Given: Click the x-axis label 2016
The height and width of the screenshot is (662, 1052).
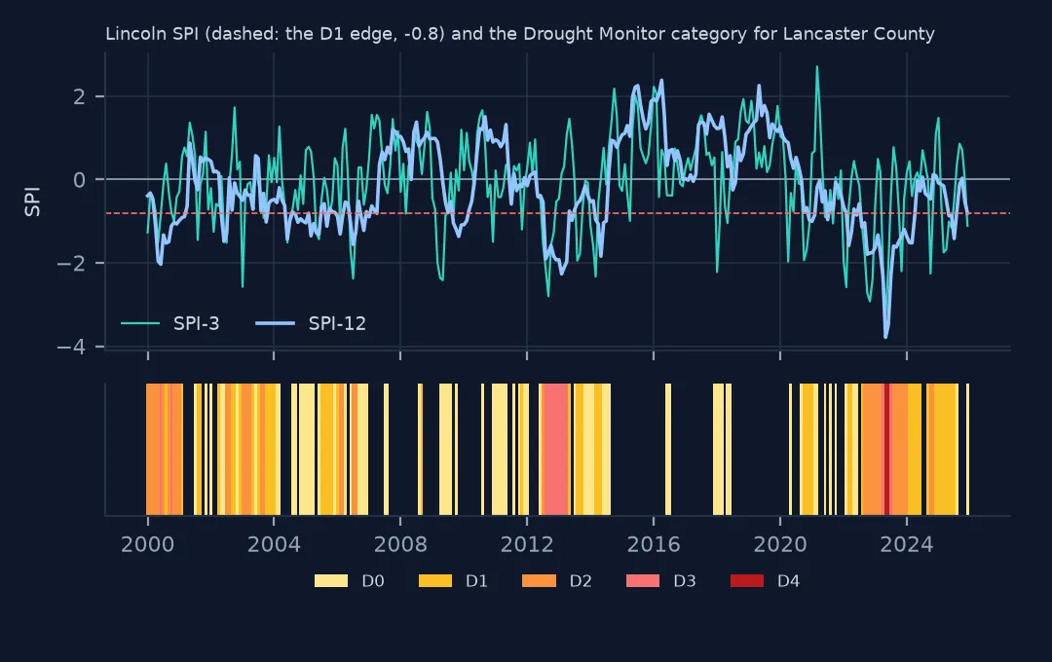Looking at the screenshot, I should click(x=654, y=544).
